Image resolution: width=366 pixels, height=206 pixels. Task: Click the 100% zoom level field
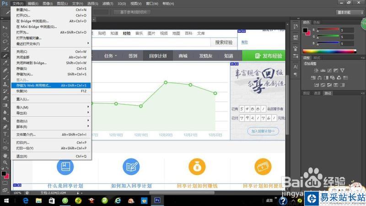pyautogui.click(x=17, y=193)
